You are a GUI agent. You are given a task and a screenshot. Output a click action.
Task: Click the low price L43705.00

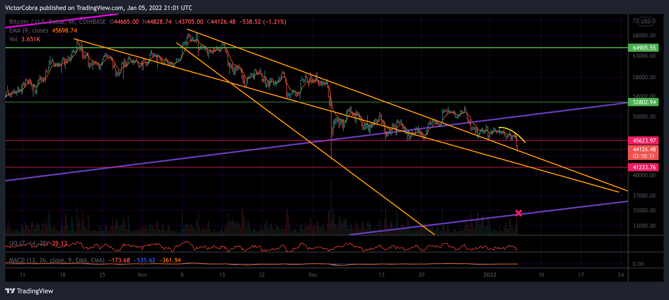pos(189,22)
